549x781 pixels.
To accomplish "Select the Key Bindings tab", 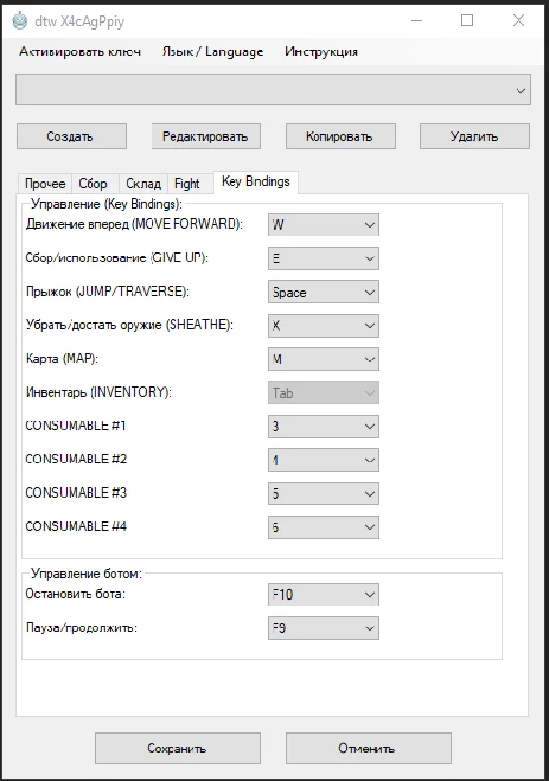I will click(x=255, y=181).
